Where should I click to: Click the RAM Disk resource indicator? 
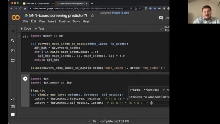167,29
